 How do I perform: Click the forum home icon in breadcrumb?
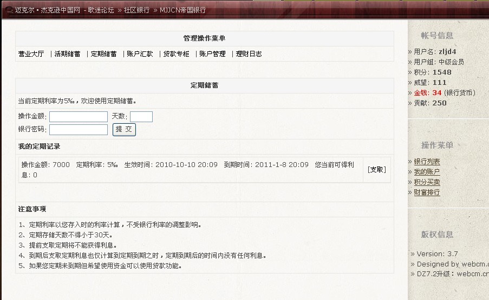click(x=9, y=10)
